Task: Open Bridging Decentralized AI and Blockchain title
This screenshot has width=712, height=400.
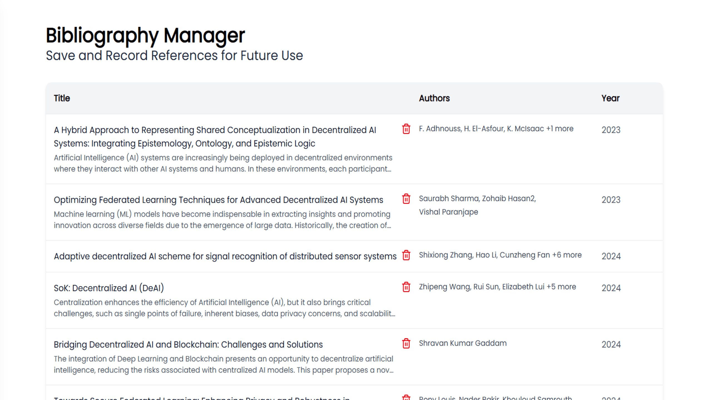Action: (x=188, y=345)
